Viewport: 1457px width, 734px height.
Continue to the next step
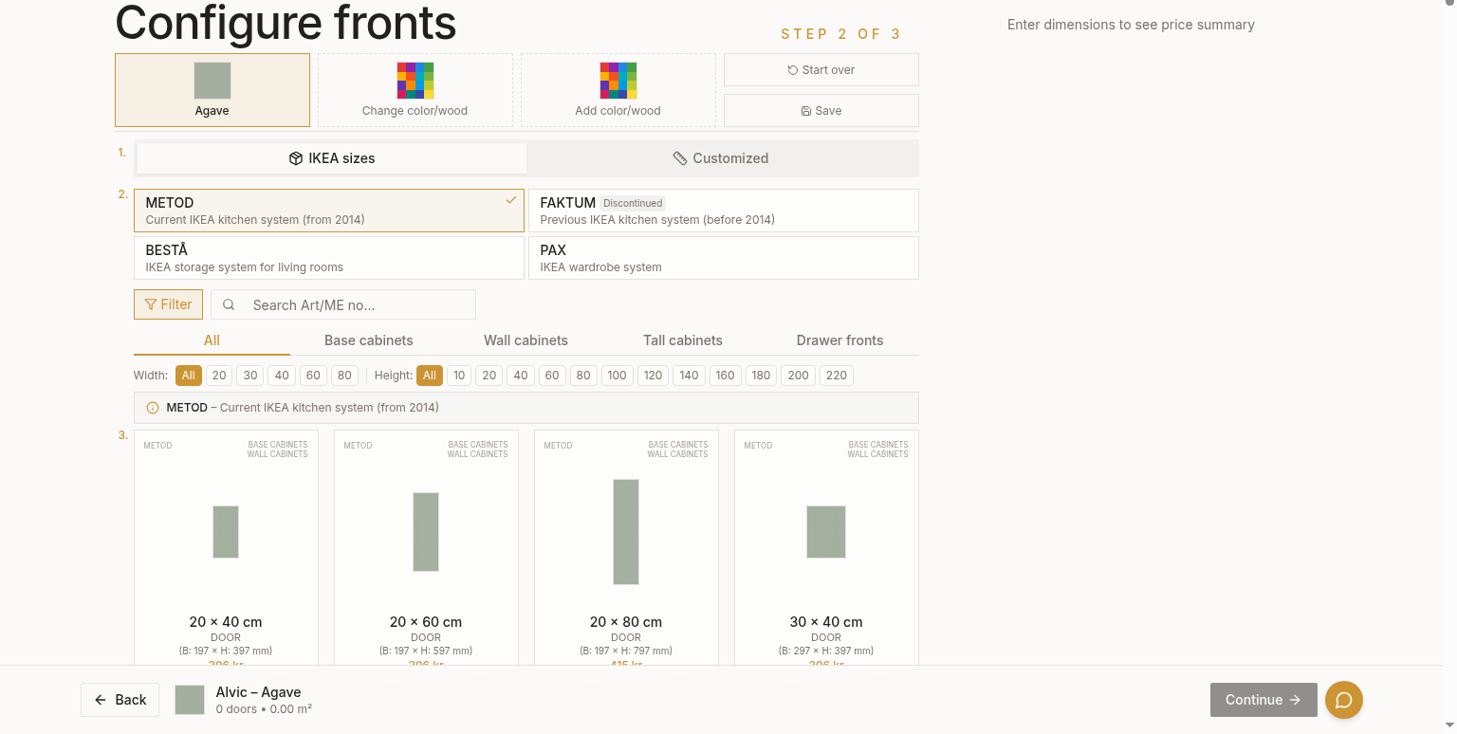[x=1263, y=700]
